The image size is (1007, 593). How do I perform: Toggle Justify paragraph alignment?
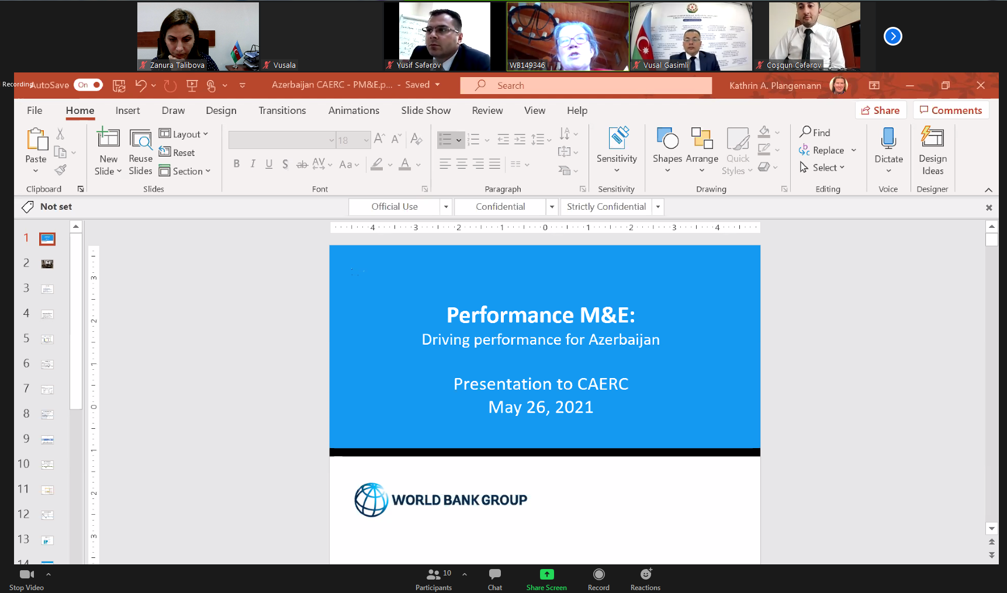(494, 164)
